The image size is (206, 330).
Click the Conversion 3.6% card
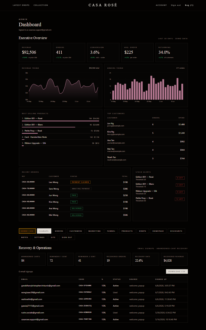(x=103, y=52)
